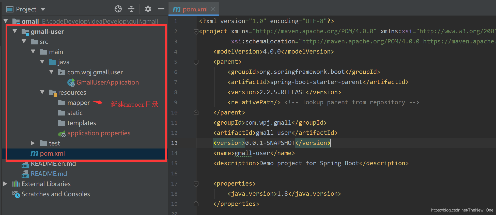496x215 pixels.
Task: Click the 0.0.1-SNAPSHOT version text
Action: (270, 143)
